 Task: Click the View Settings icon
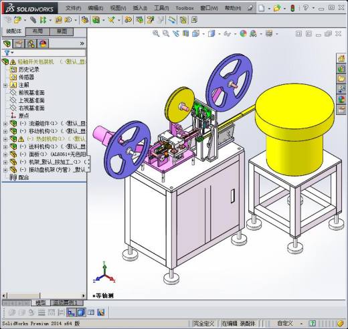click(x=269, y=33)
